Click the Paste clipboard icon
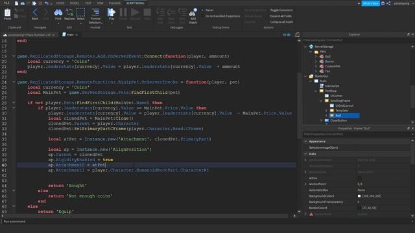 pyautogui.click(x=7, y=12)
